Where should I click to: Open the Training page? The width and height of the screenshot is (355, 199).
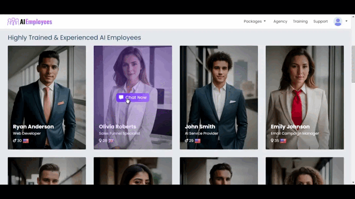tap(300, 21)
